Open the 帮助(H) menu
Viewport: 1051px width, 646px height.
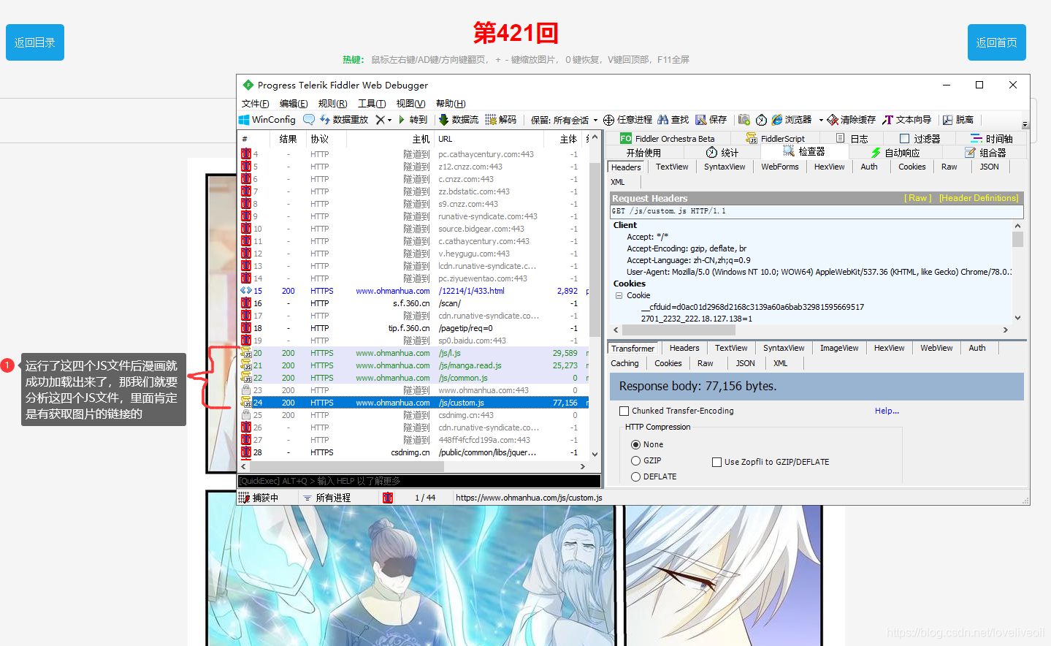coord(451,104)
